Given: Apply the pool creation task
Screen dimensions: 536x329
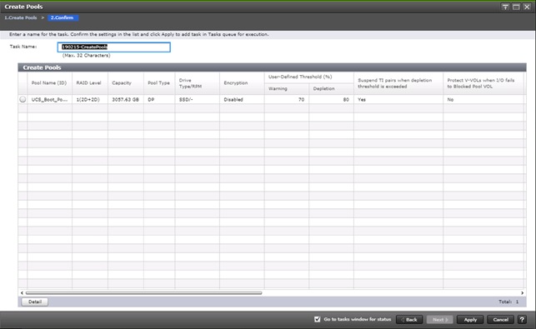Looking at the screenshot, I should tap(470, 320).
